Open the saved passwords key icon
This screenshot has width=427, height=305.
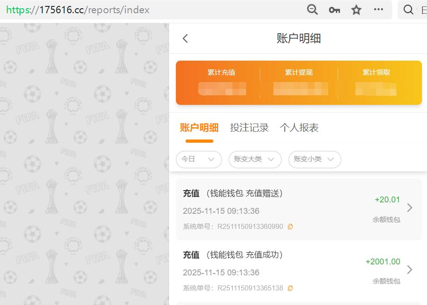[334, 10]
